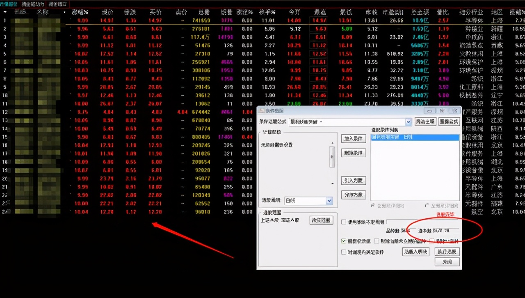Screen dimensions: 525x298
Task: Click the 保存方案 button
Action: point(353,195)
